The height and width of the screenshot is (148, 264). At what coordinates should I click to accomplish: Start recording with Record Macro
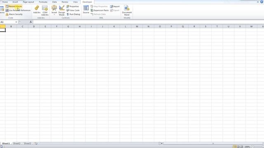tap(14, 7)
